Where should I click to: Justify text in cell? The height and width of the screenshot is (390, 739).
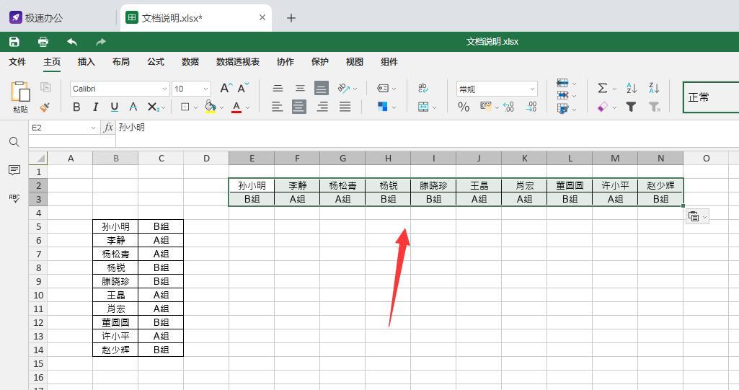click(x=345, y=107)
